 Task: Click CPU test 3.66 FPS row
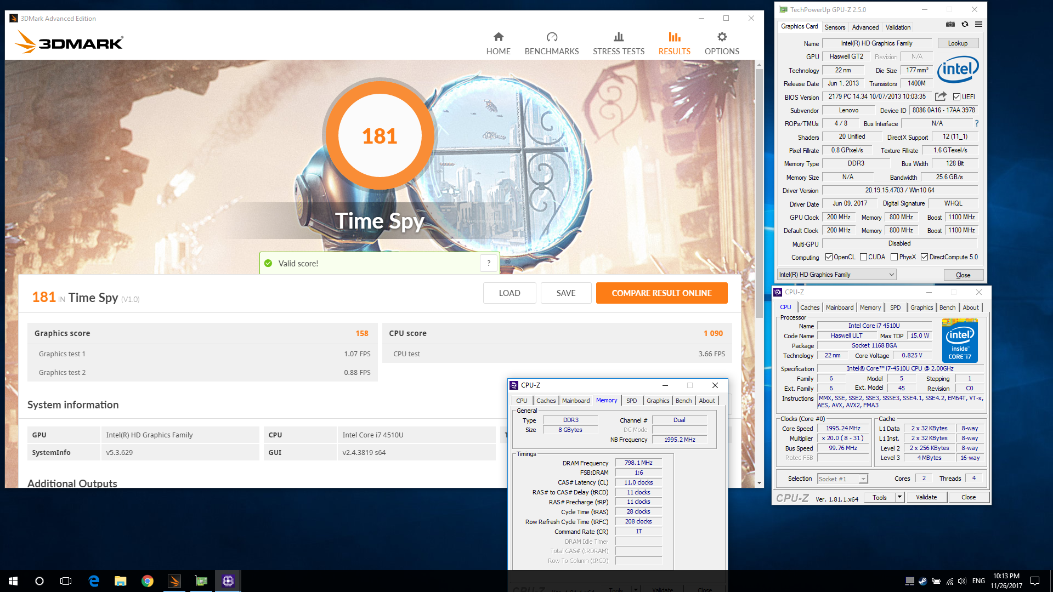(x=557, y=354)
